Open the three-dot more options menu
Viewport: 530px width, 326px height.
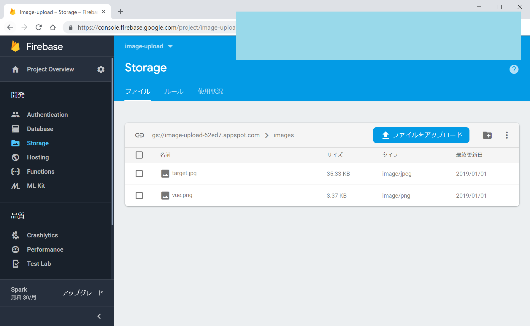(x=507, y=135)
